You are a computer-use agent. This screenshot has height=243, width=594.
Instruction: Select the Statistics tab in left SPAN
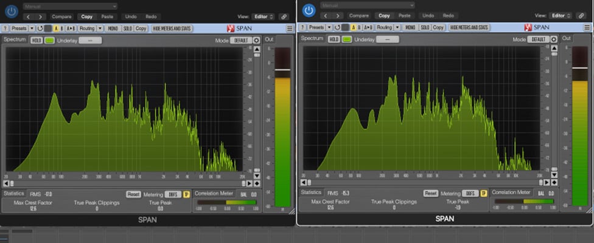click(14, 193)
